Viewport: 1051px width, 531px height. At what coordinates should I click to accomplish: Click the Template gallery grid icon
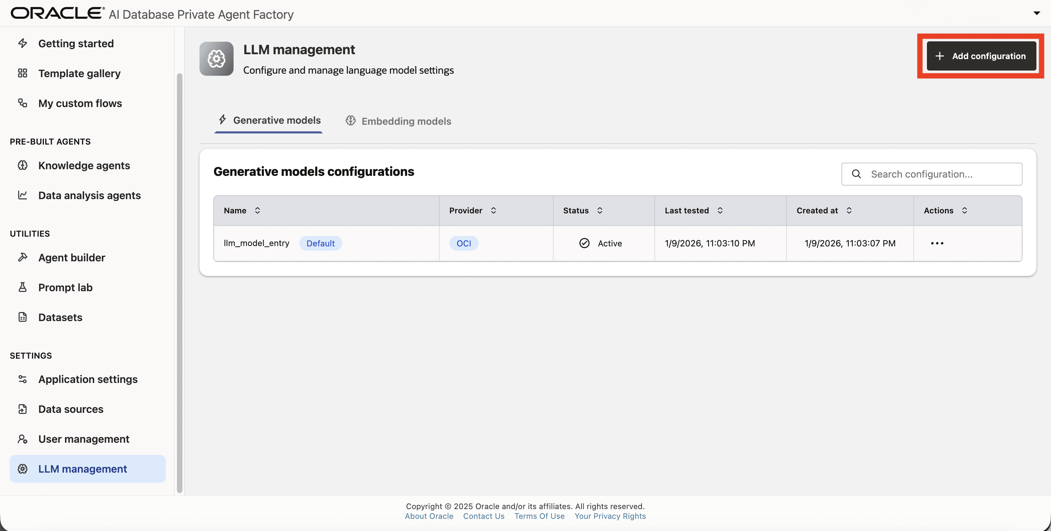point(23,73)
